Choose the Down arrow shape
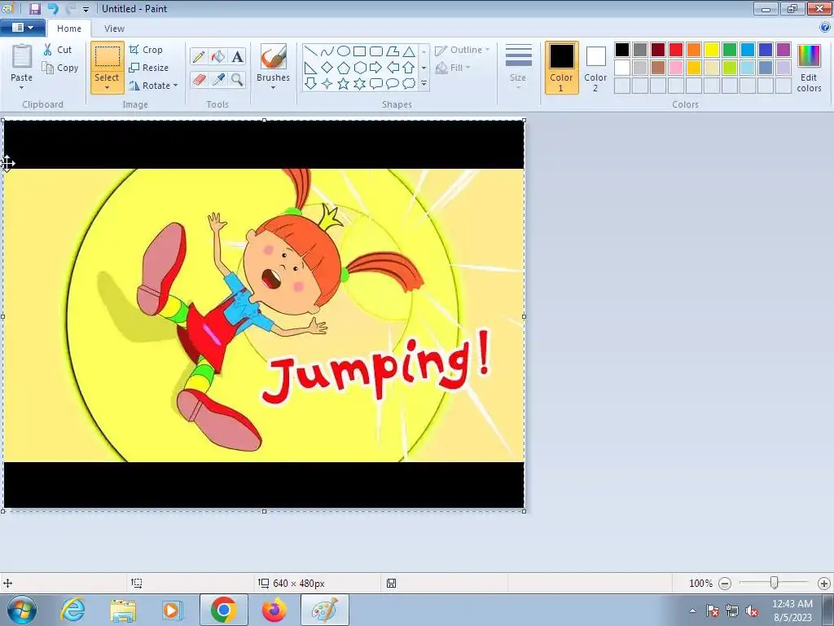This screenshot has height=626, width=834. (310, 84)
